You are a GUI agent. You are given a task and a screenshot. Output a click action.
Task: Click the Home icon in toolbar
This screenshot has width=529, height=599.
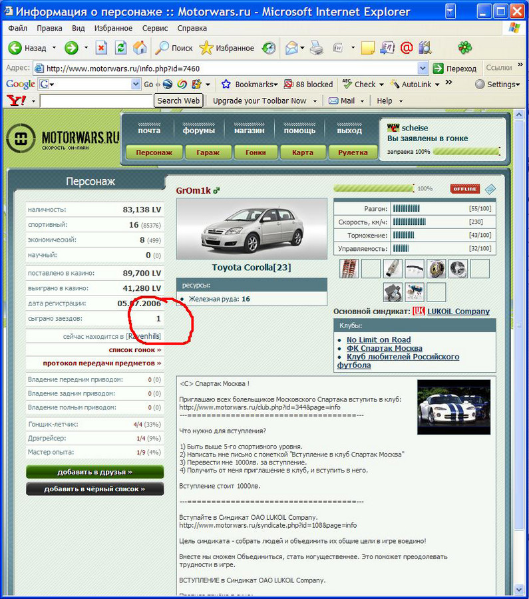(140, 48)
